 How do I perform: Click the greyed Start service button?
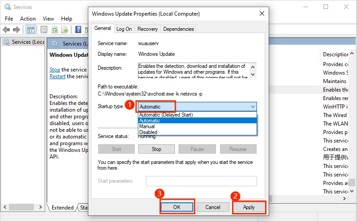pyautogui.click(x=116, y=149)
